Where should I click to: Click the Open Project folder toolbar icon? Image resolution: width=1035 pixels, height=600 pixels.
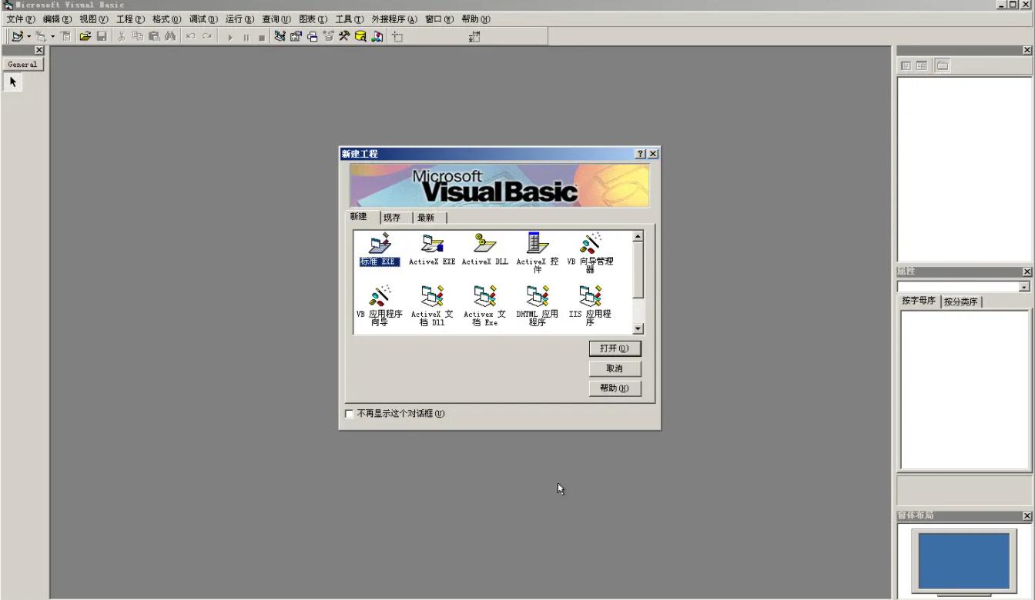(x=85, y=36)
